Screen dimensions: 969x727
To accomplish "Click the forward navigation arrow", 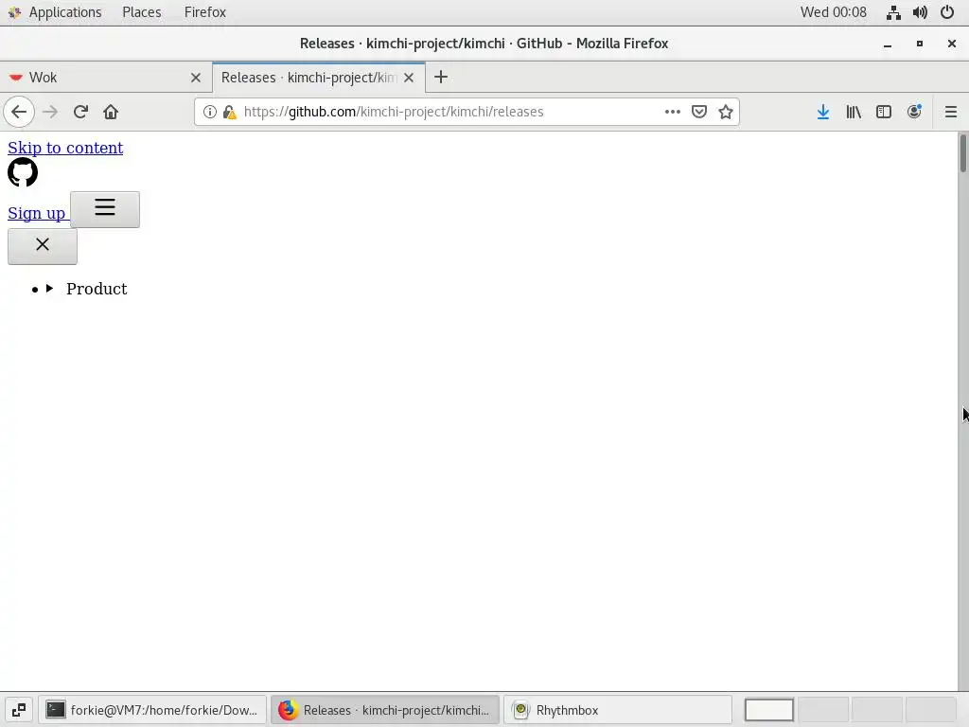I will [x=50, y=112].
